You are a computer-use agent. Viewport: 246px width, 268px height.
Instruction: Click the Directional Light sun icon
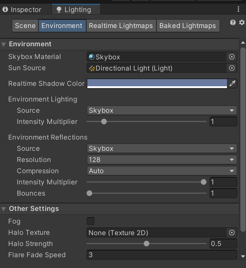pyautogui.click(x=92, y=68)
